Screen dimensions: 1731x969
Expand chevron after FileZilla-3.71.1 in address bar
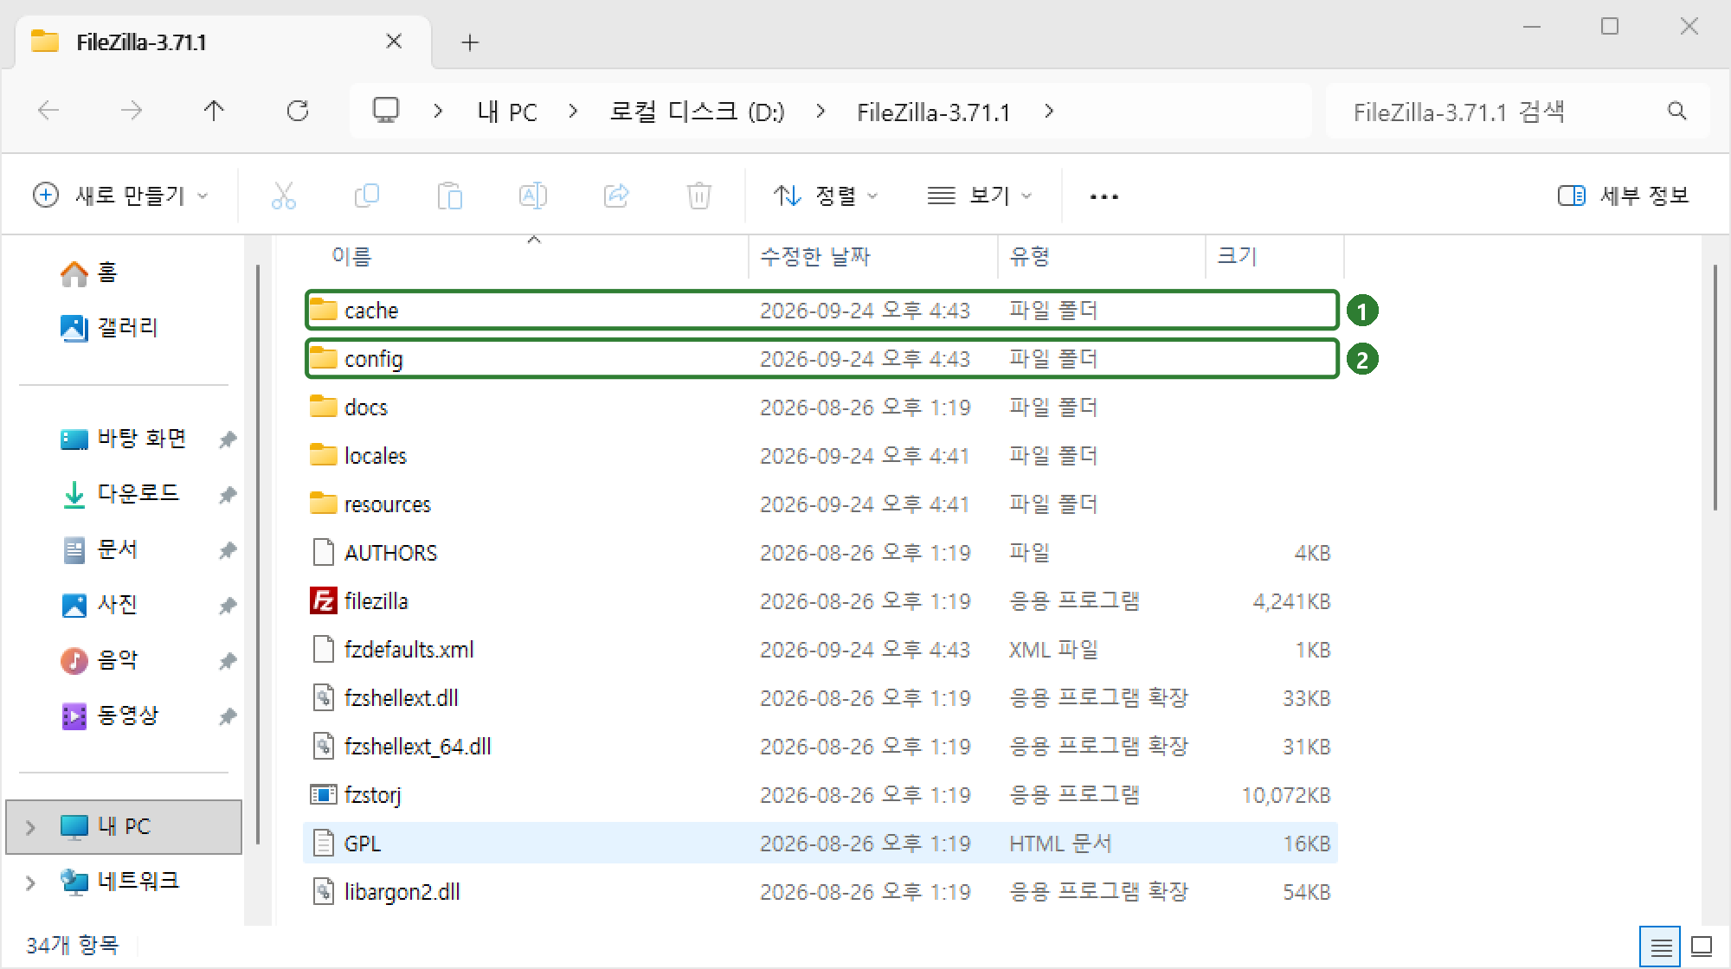pos(1049,111)
